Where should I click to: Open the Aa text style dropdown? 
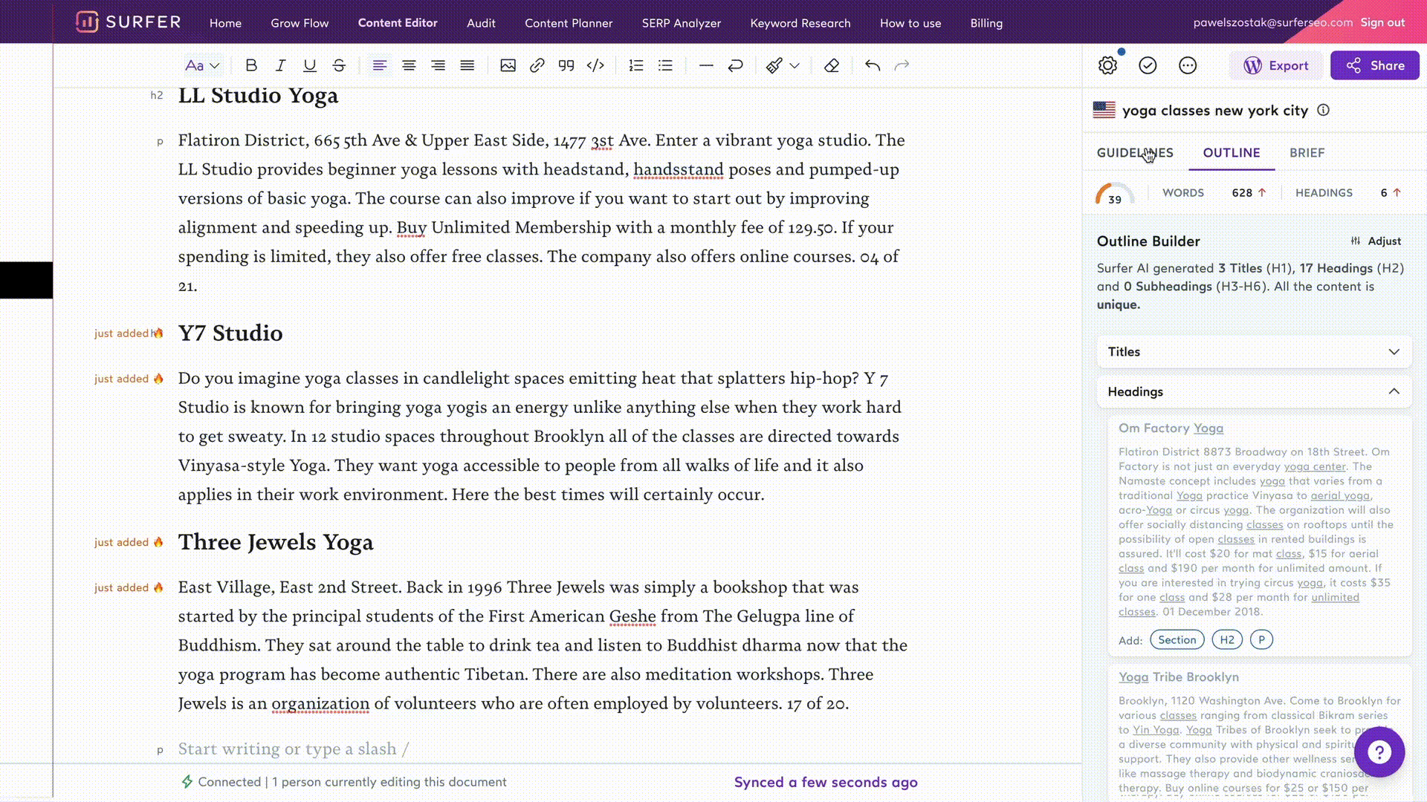(202, 65)
